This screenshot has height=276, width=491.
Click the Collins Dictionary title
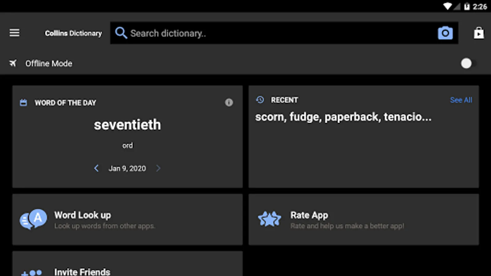tap(73, 33)
